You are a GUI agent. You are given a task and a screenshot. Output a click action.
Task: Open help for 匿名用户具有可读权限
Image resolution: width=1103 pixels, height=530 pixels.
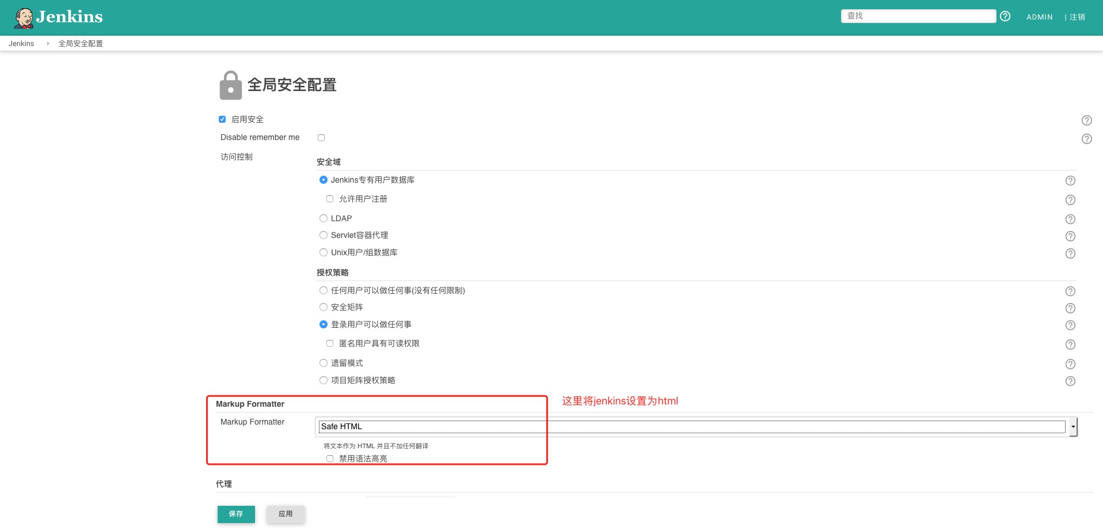1070,344
